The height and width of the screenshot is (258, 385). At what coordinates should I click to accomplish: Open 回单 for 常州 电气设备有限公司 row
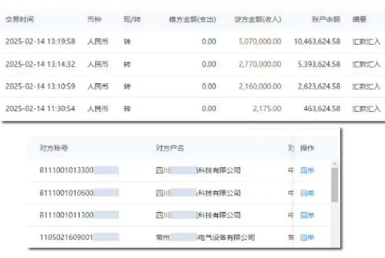point(307,237)
